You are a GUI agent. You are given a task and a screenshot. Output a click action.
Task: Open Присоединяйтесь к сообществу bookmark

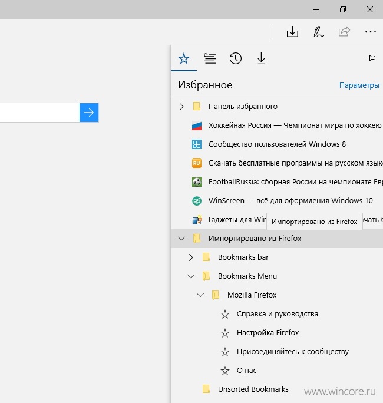coord(293,352)
